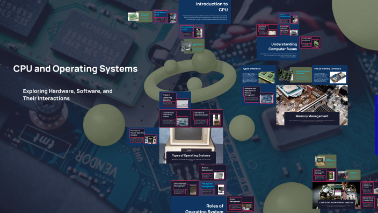The width and height of the screenshot is (378, 213).
Task: Open 'Definition and Importance of Memory Management' card
Action: 258,95
